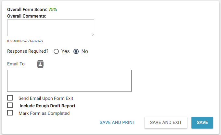Click the Overall Comments label
The width and height of the screenshot is (221, 135).
pyautogui.click(x=27, y=16)
